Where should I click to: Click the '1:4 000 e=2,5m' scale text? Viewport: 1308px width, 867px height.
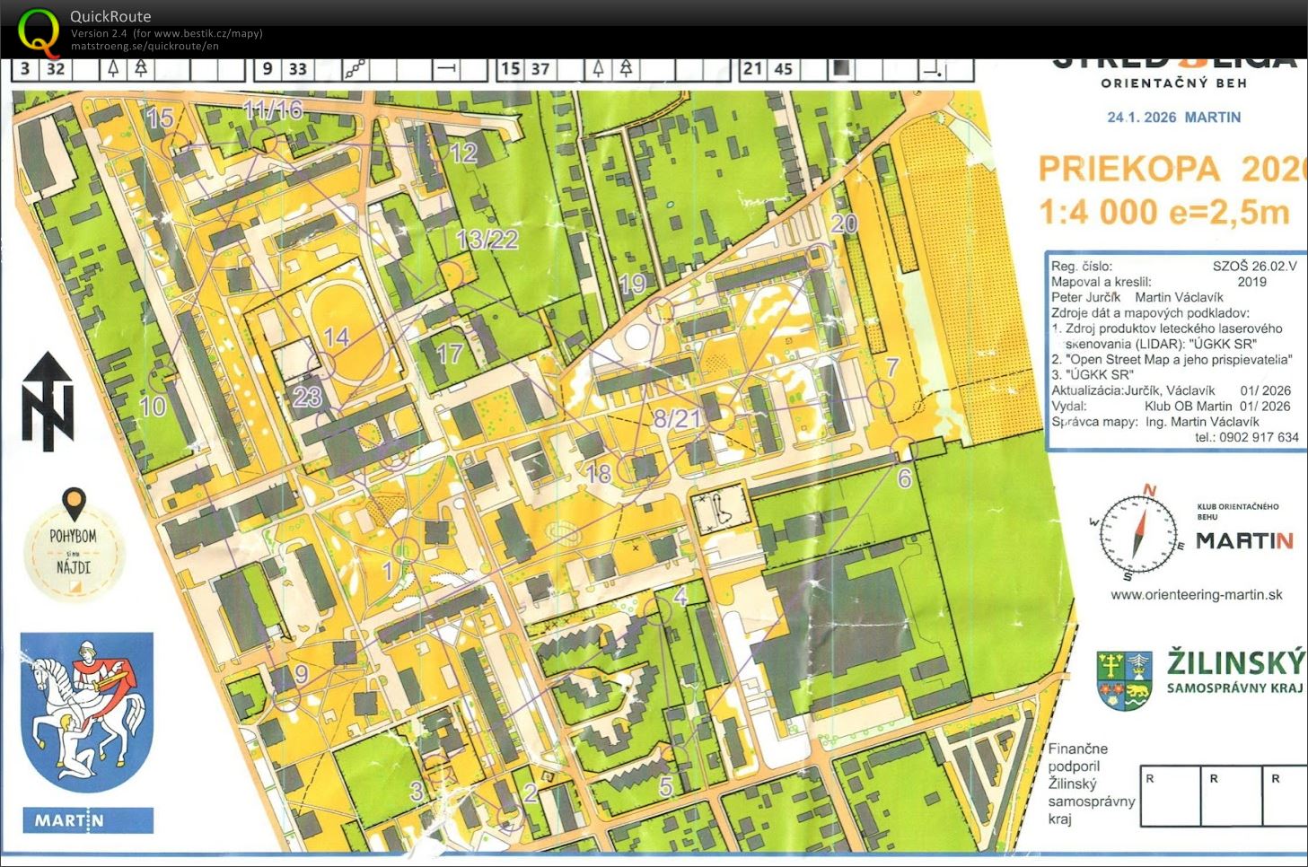click(1163, 212)
